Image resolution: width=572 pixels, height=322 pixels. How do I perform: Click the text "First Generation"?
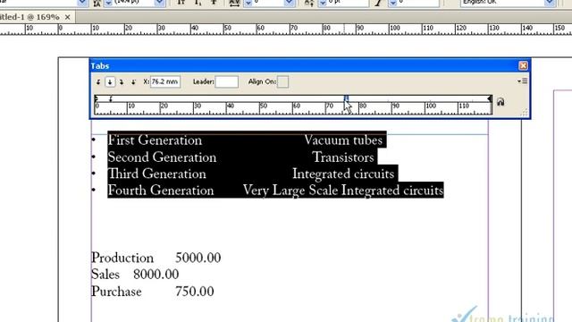click(x=155, y=140)
